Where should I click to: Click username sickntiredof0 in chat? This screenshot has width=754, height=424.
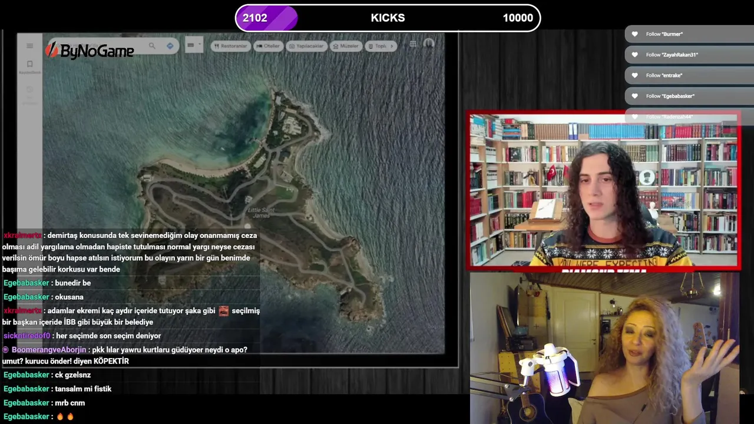point(27,336)
